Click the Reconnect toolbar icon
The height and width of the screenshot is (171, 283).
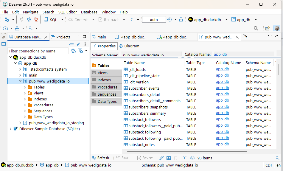29,19
